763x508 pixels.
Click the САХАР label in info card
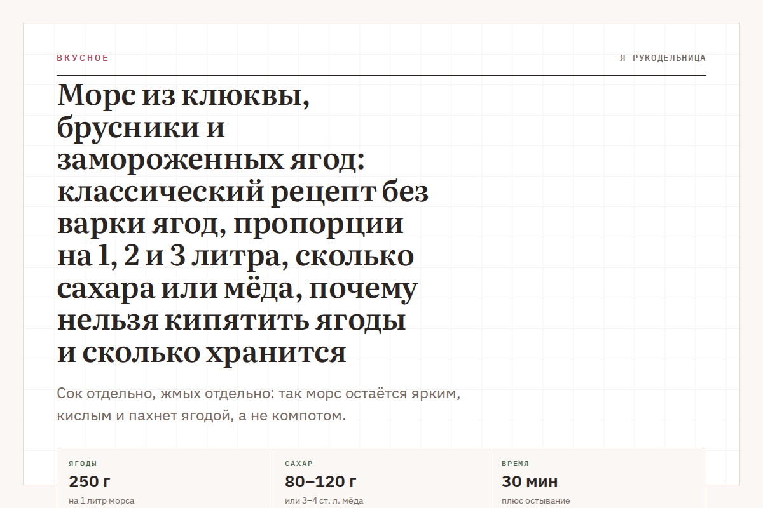tap(299, 464)
